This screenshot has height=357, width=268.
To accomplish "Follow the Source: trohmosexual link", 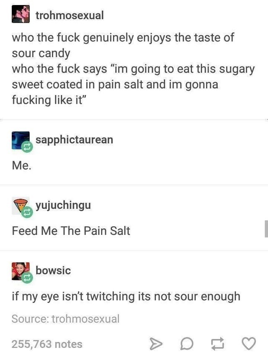I will tap(65, 319).
